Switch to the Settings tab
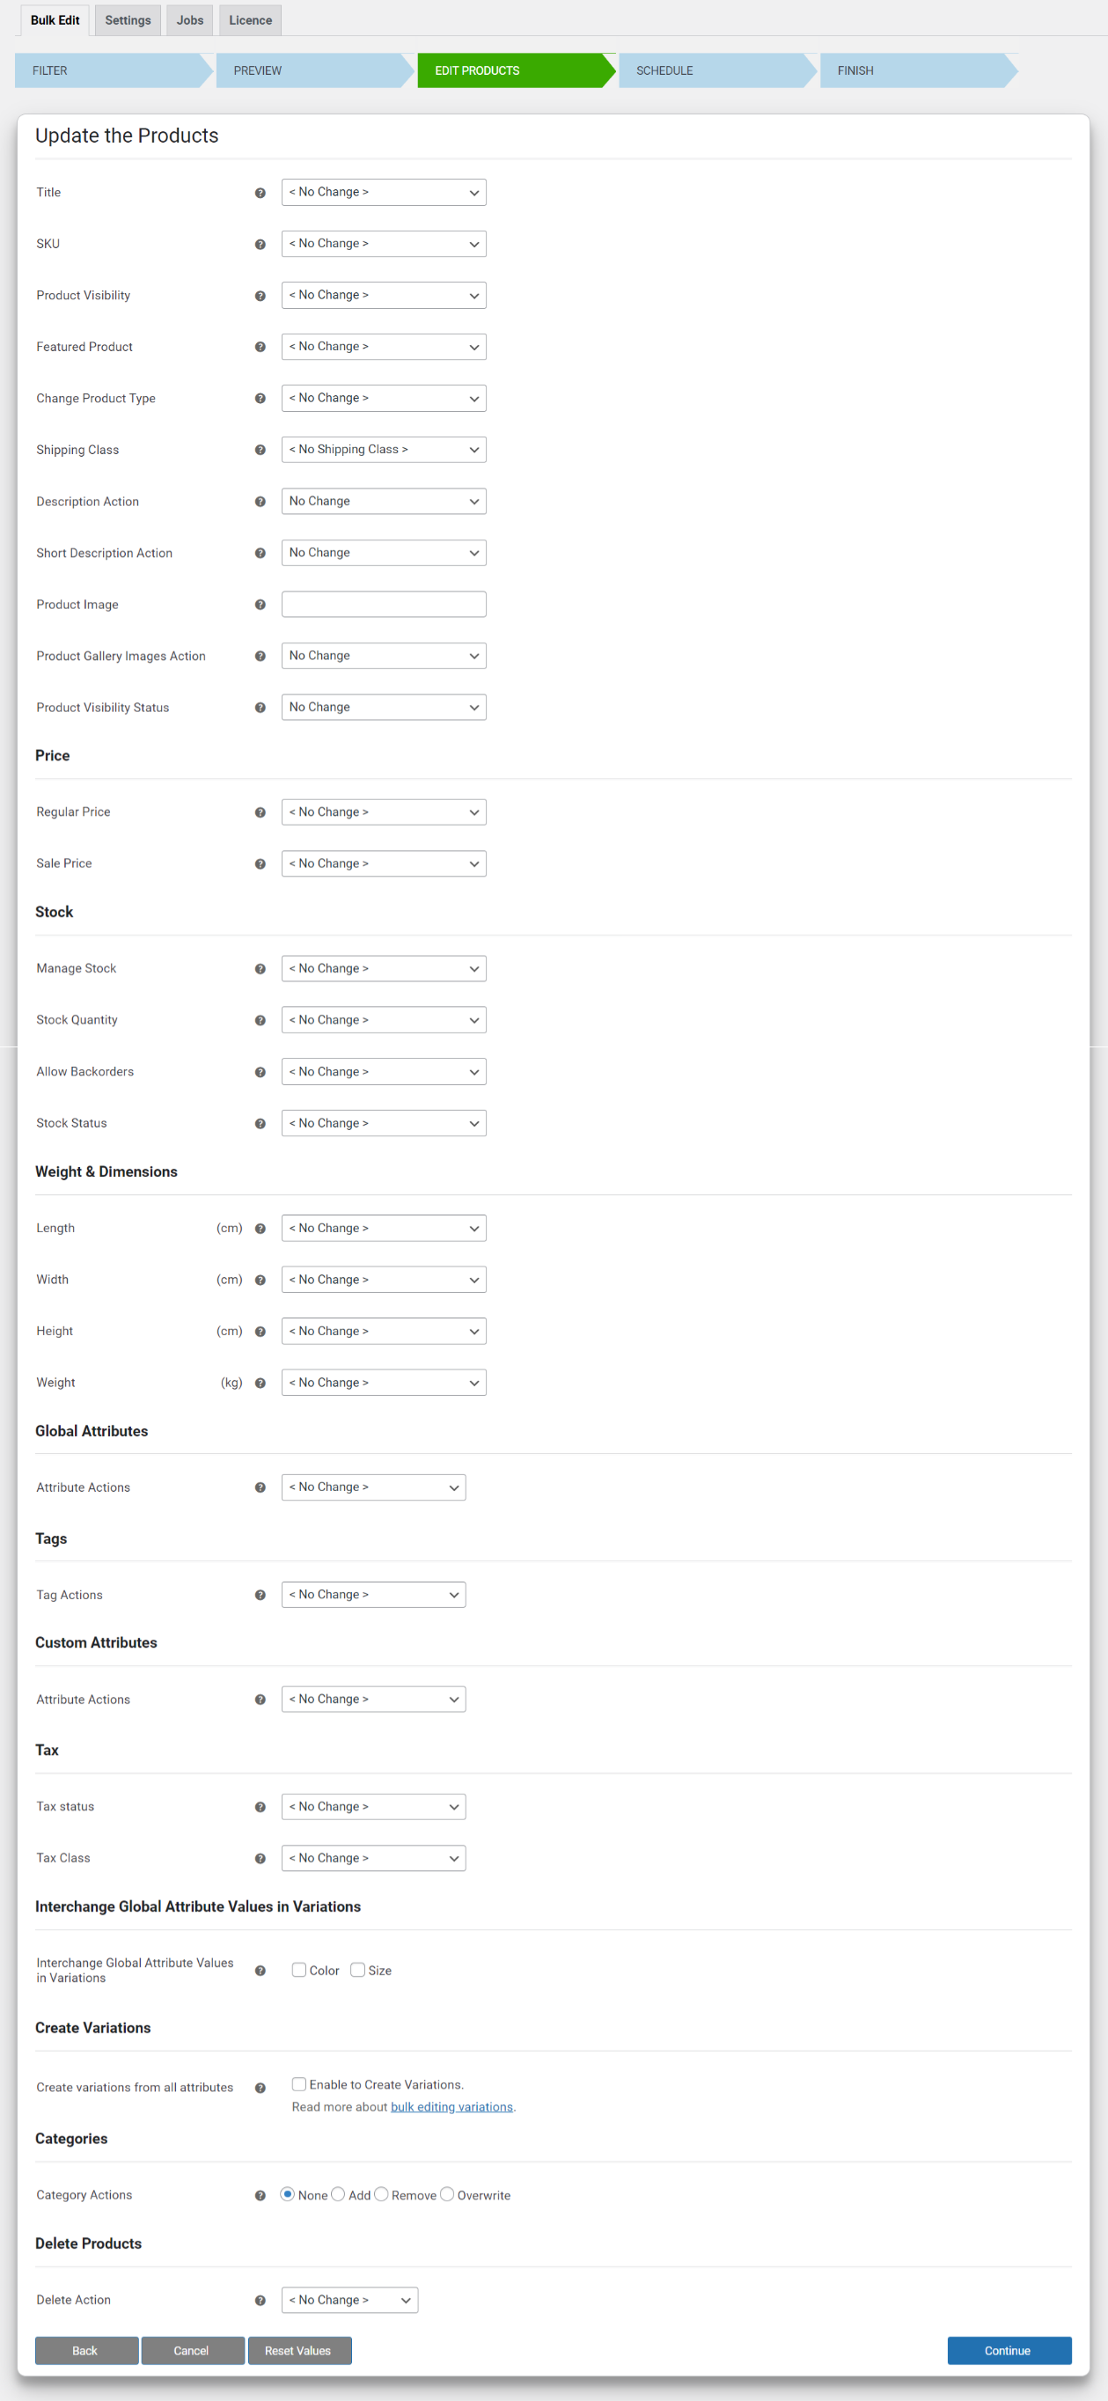 pos(128,20)
